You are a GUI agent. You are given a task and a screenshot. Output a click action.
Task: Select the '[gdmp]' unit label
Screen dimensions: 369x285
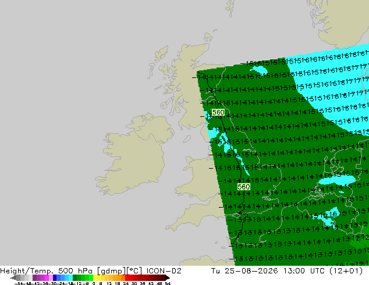[x=112, y=271]
